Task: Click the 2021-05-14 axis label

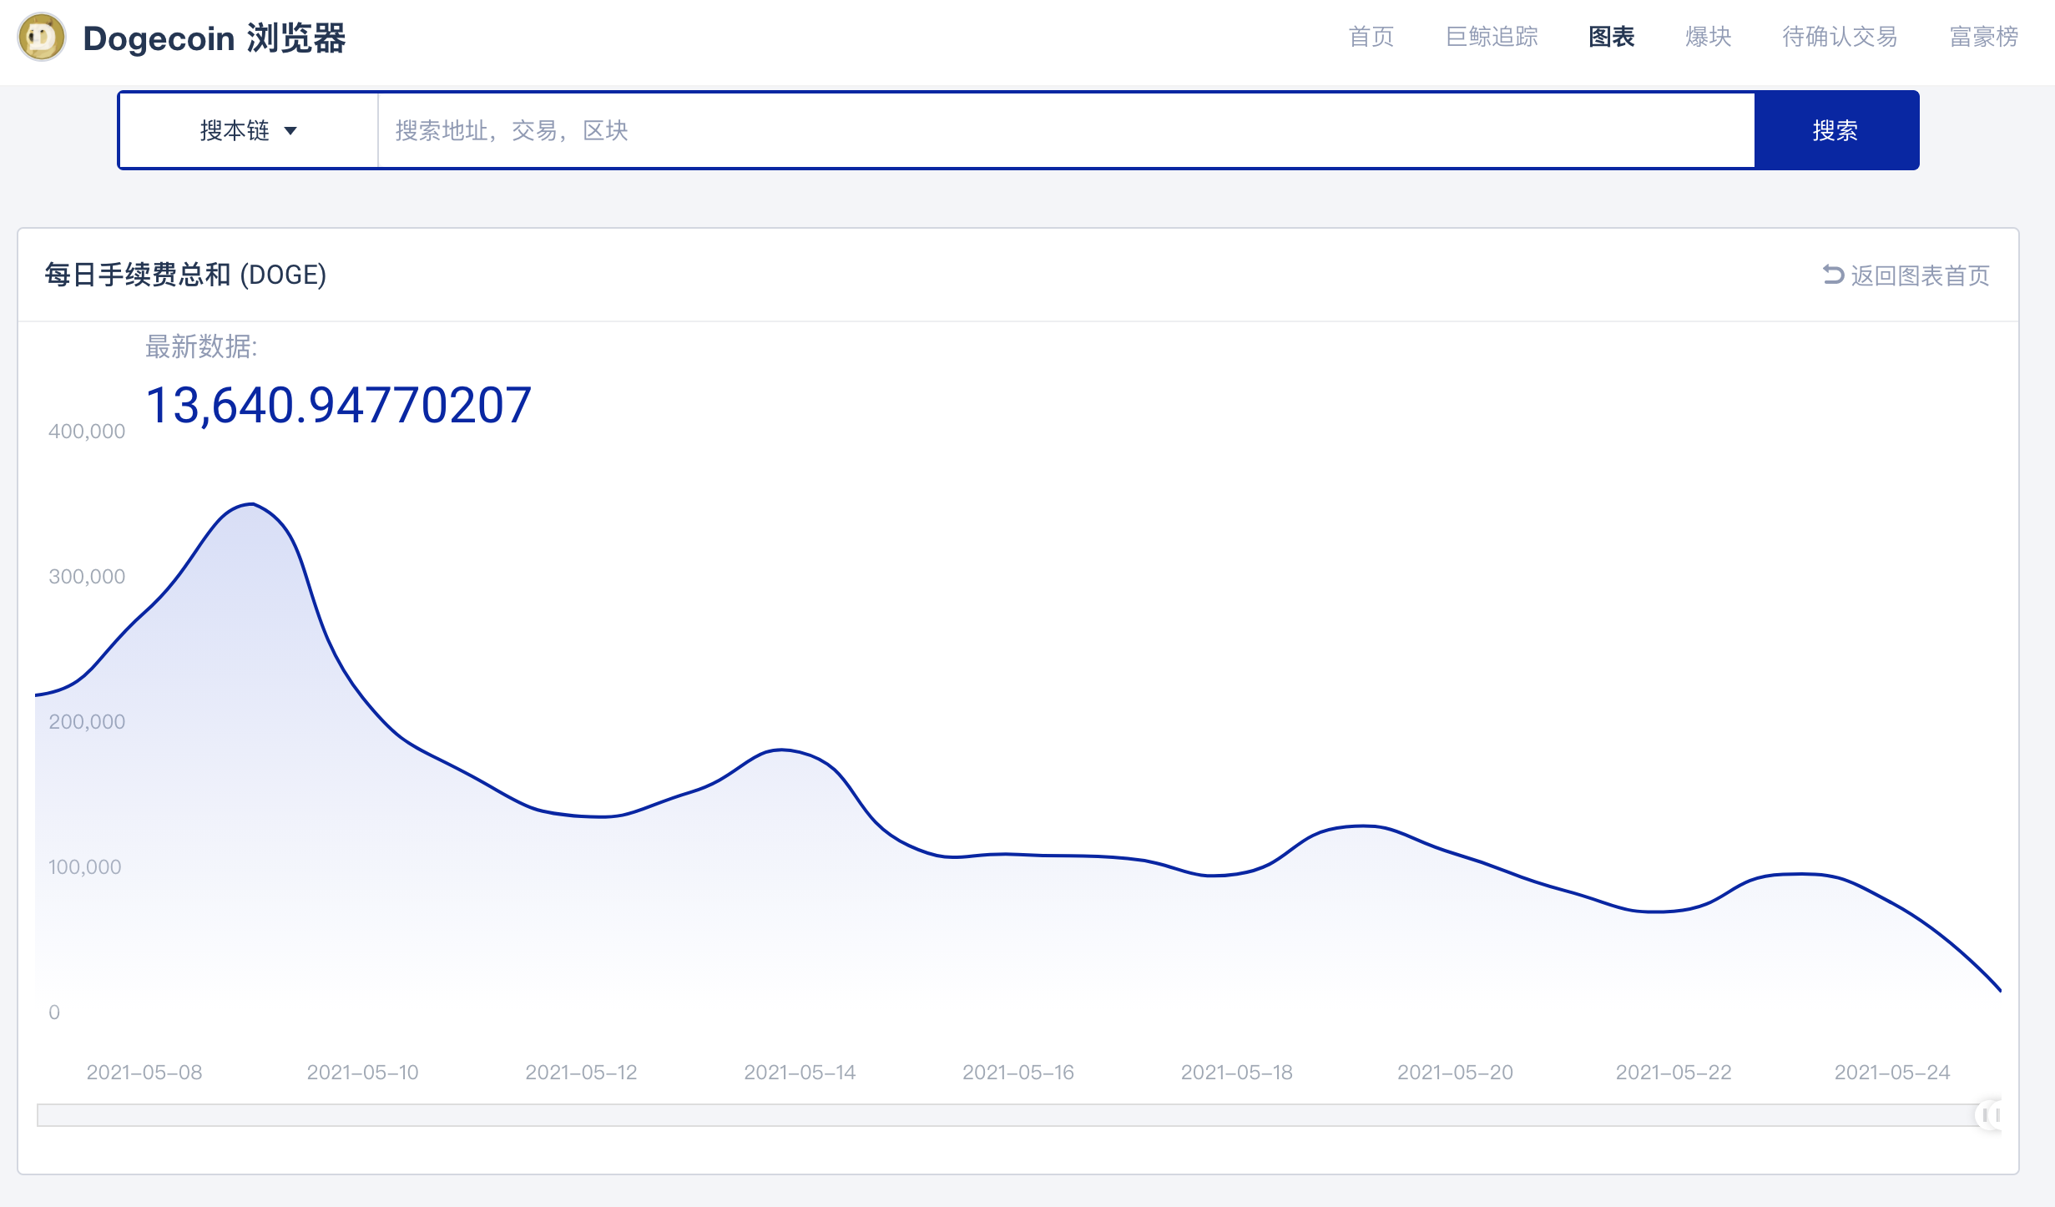Action: (800, 1073)
